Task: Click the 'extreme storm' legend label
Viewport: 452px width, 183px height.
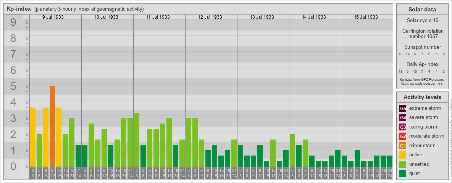Action: pos(425,108)
